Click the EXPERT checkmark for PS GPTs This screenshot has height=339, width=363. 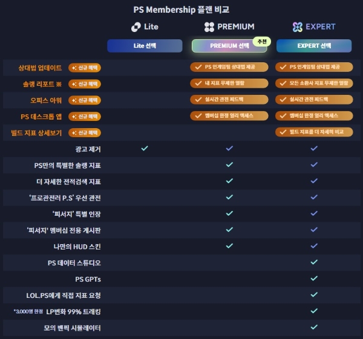[x=313, y=279]
